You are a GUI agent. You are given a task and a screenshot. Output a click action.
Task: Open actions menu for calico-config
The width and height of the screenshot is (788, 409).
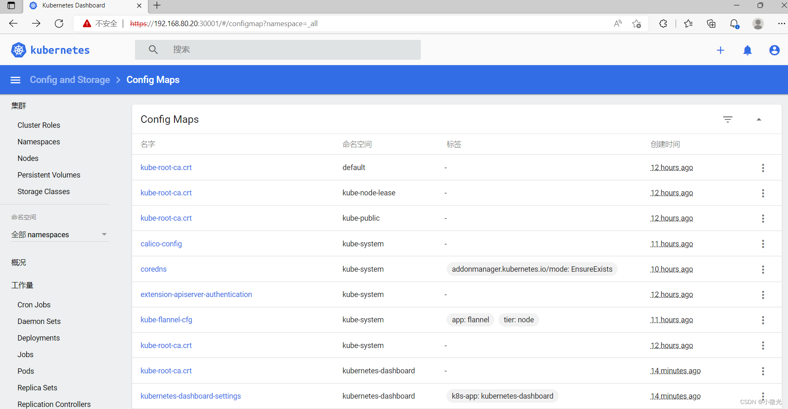(763, 244)
